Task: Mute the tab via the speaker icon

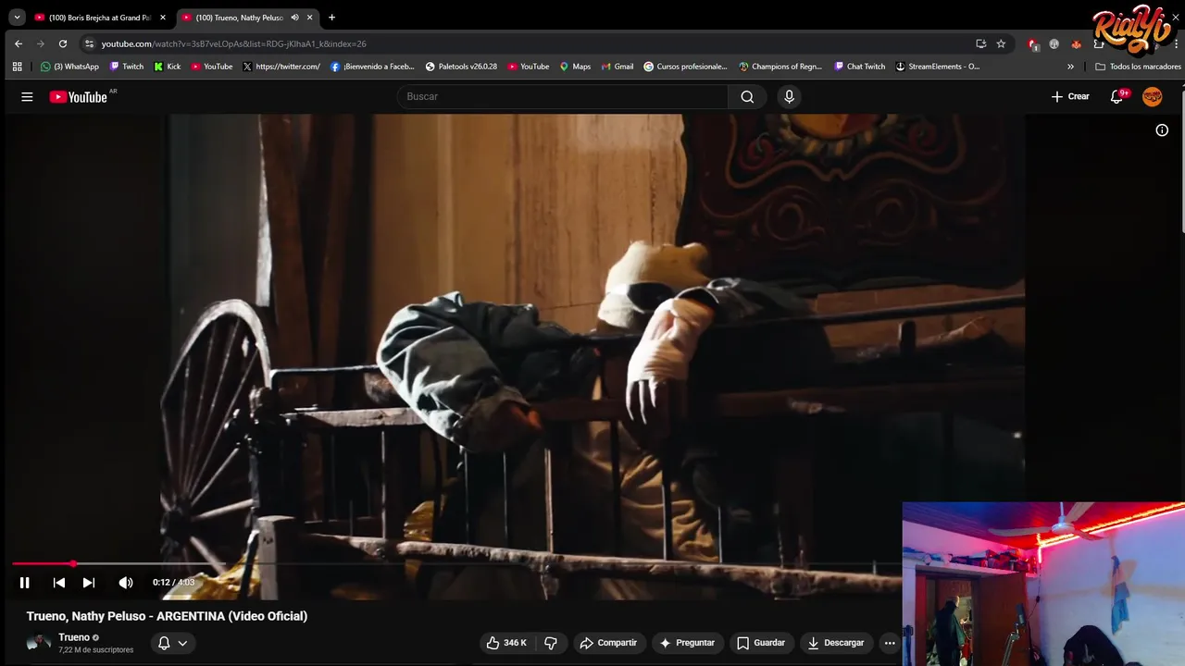Action: [x=294, y=18]
